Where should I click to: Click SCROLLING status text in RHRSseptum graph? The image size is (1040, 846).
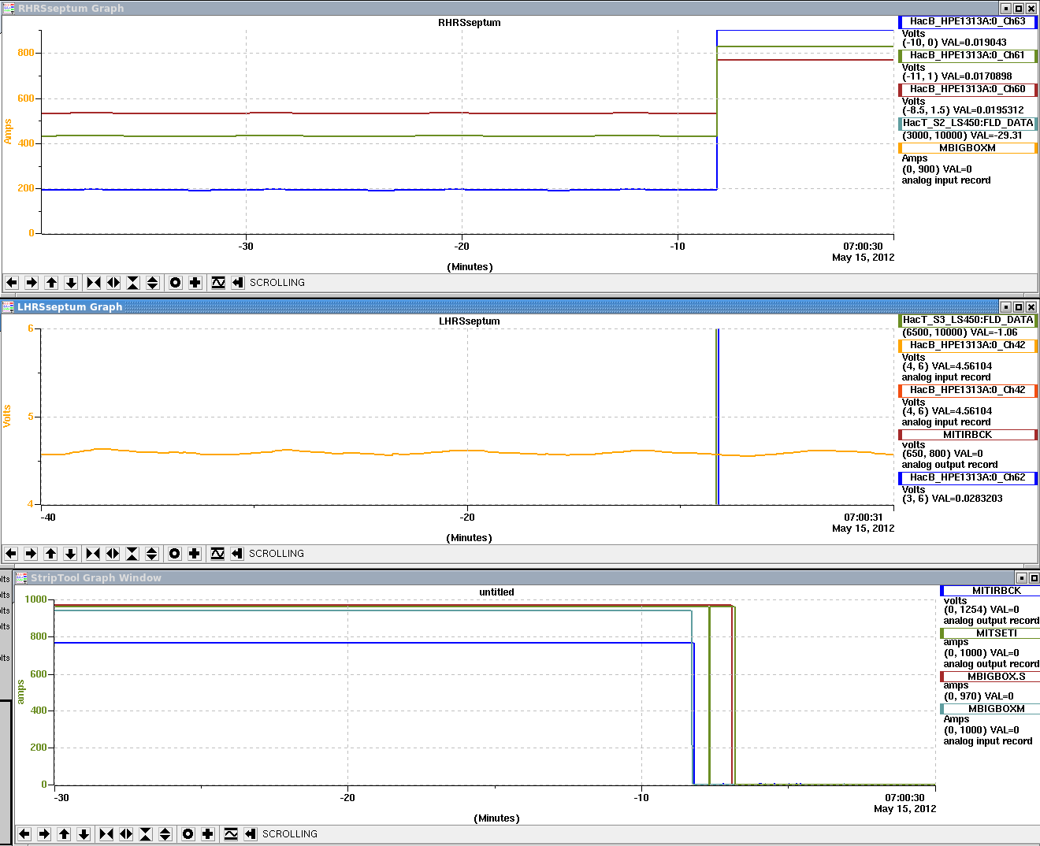pos(277,283)
